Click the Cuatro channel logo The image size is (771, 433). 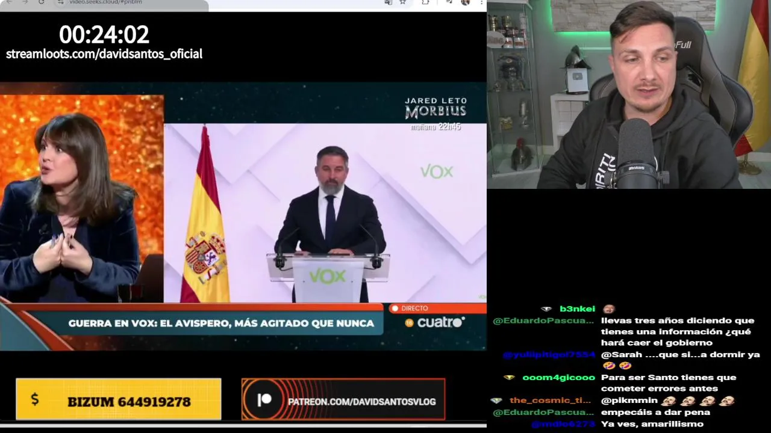point(440,322)
